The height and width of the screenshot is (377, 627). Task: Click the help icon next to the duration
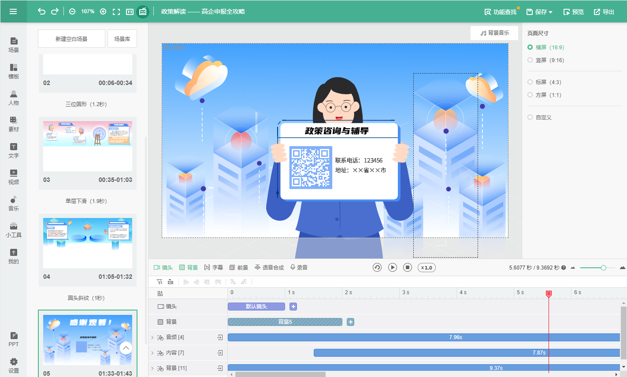point(564,267)
